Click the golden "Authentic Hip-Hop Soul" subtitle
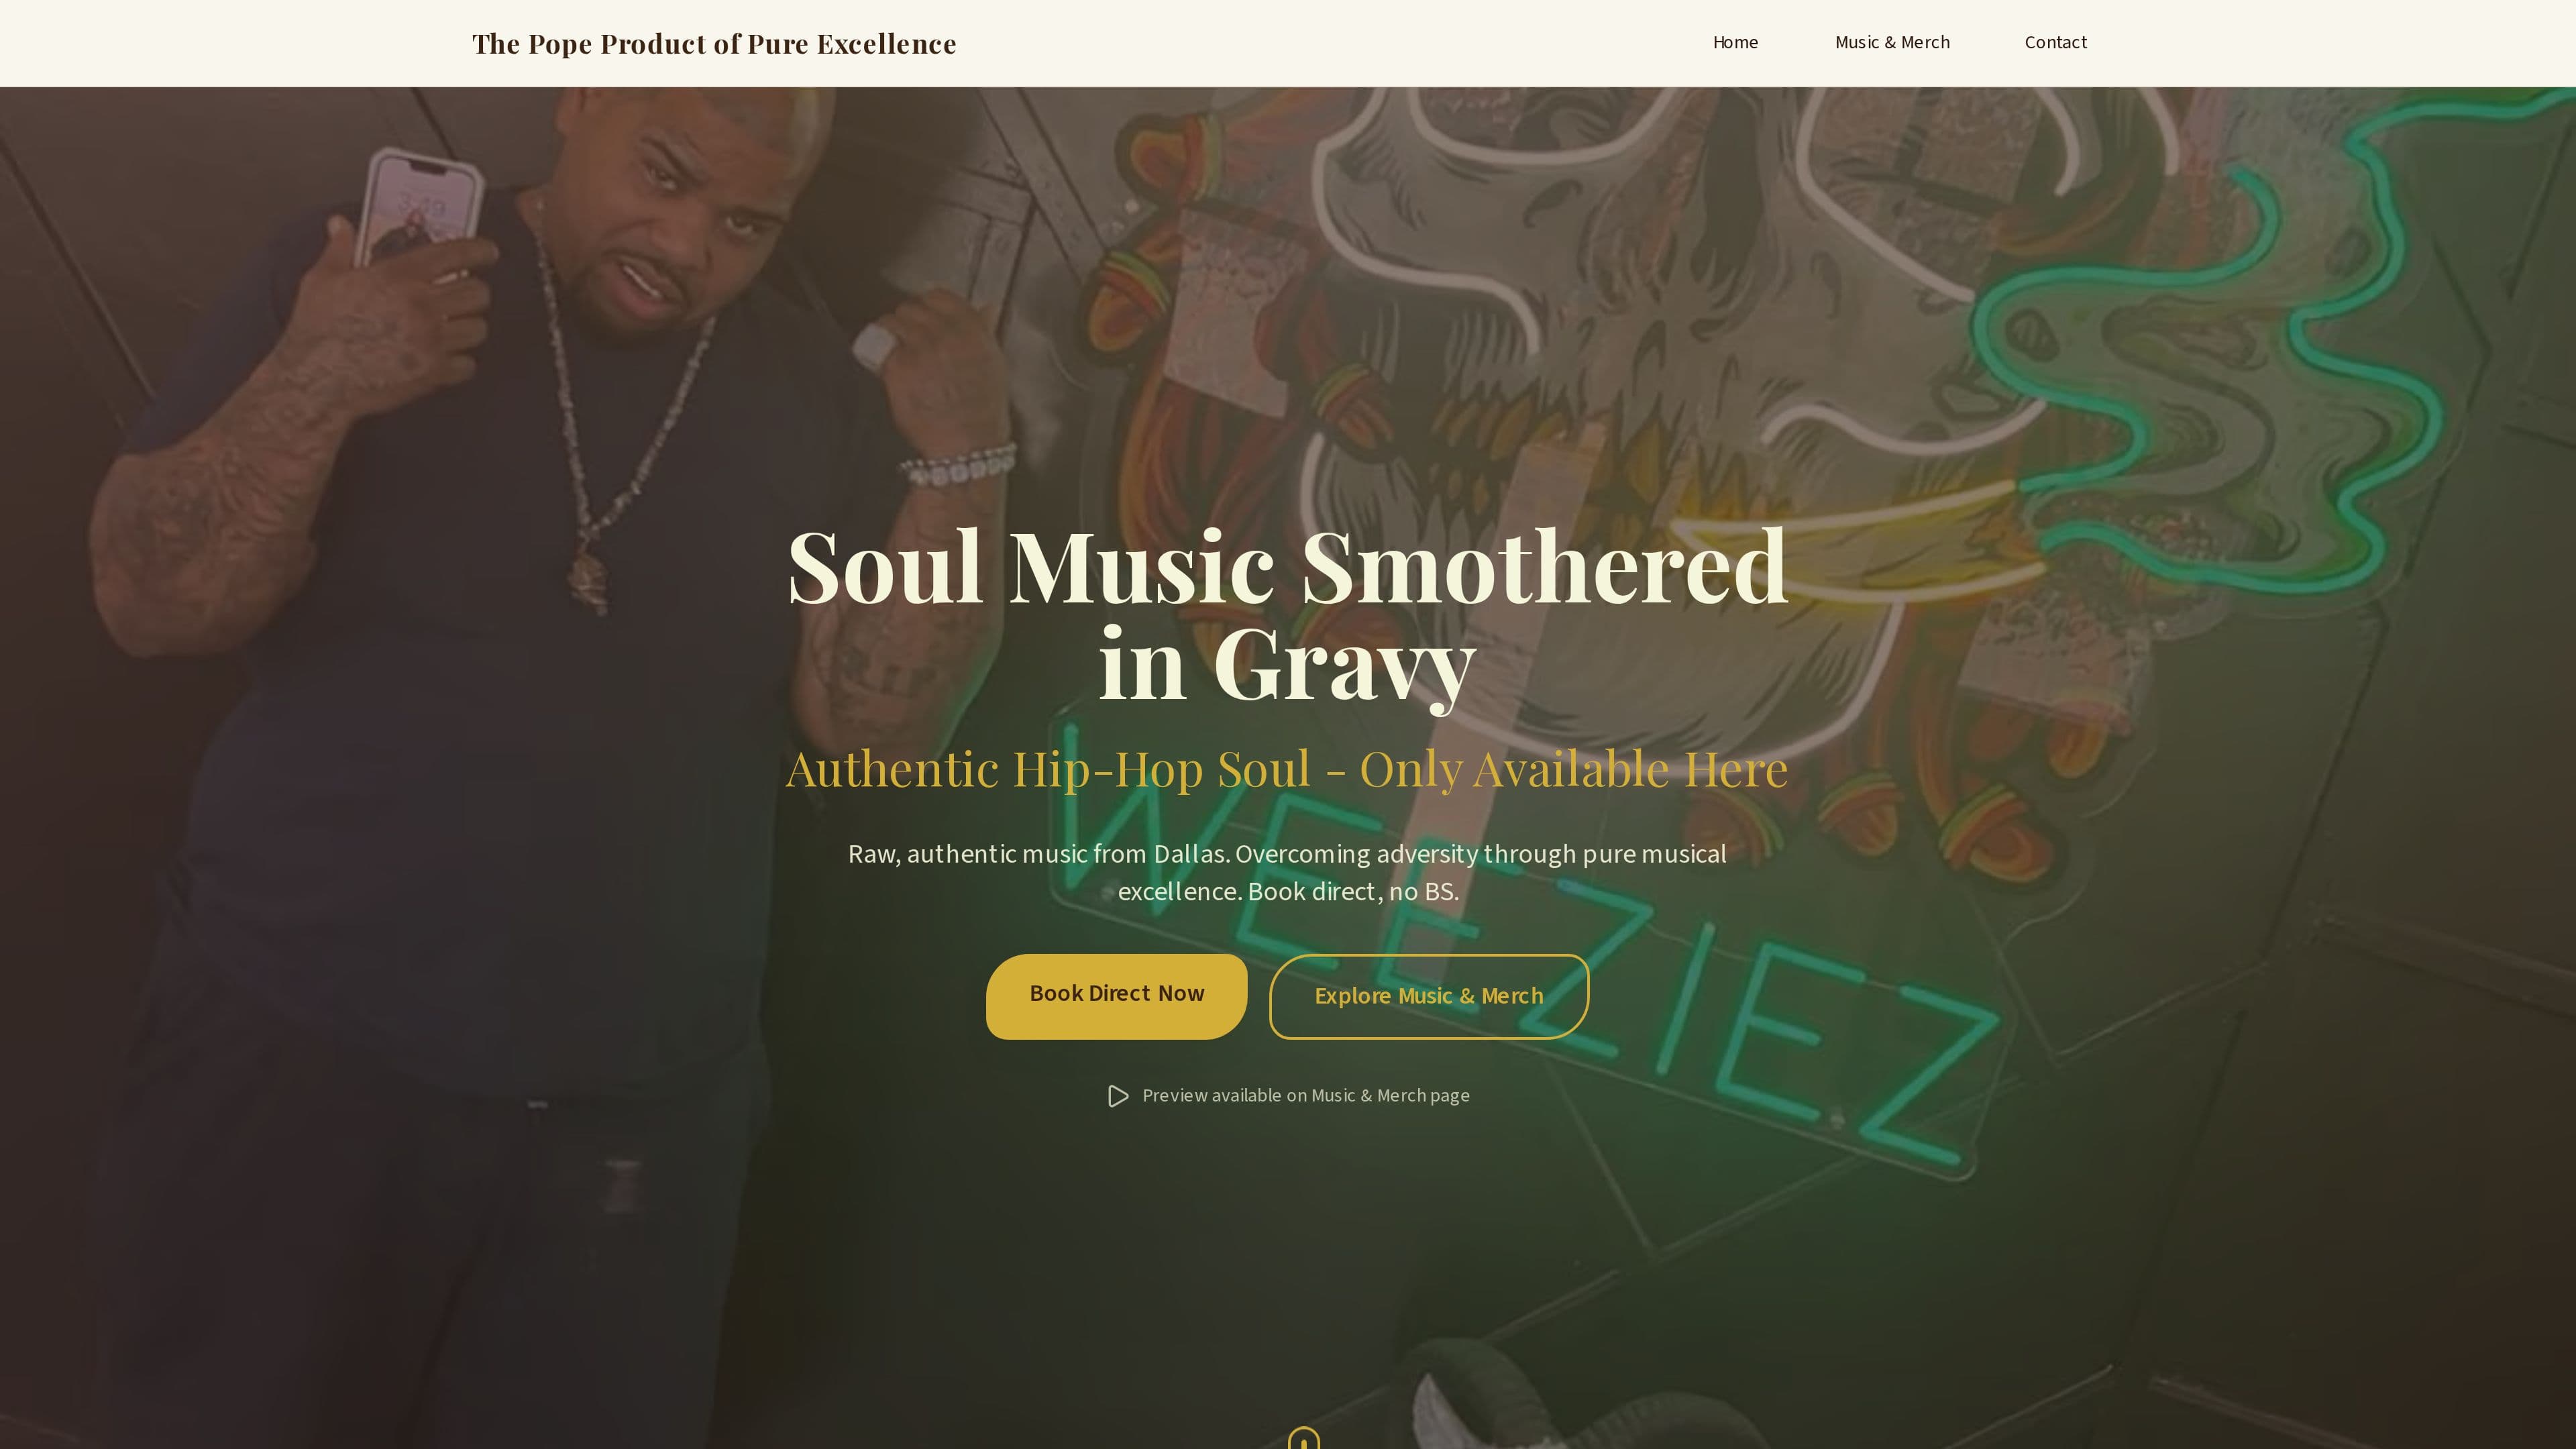Viewport: 2576px width, 1449px height. pos(1287,769)
